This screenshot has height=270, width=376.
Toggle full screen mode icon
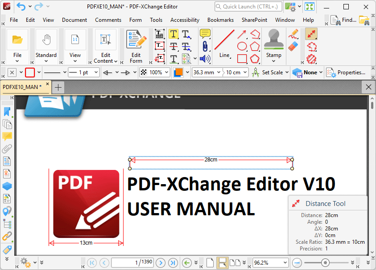310,7
